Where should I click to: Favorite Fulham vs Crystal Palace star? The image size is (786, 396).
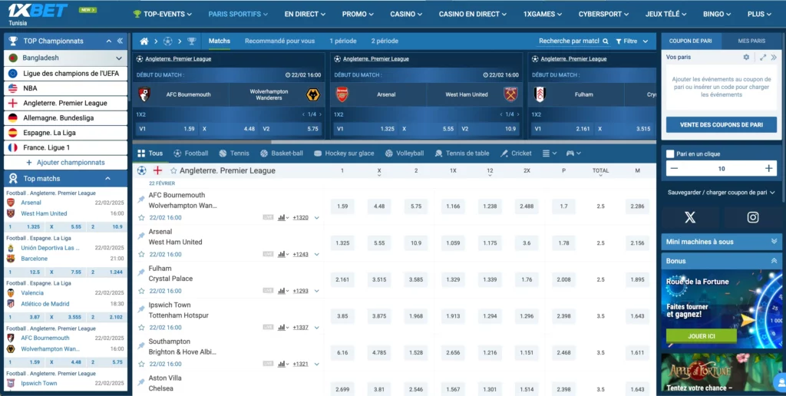(x=141, y=291)
